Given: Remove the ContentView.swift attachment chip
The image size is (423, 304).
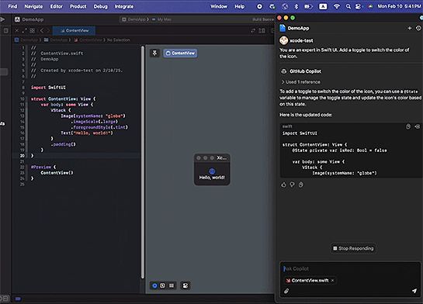Looking at the screenshot, I should 332,280.
